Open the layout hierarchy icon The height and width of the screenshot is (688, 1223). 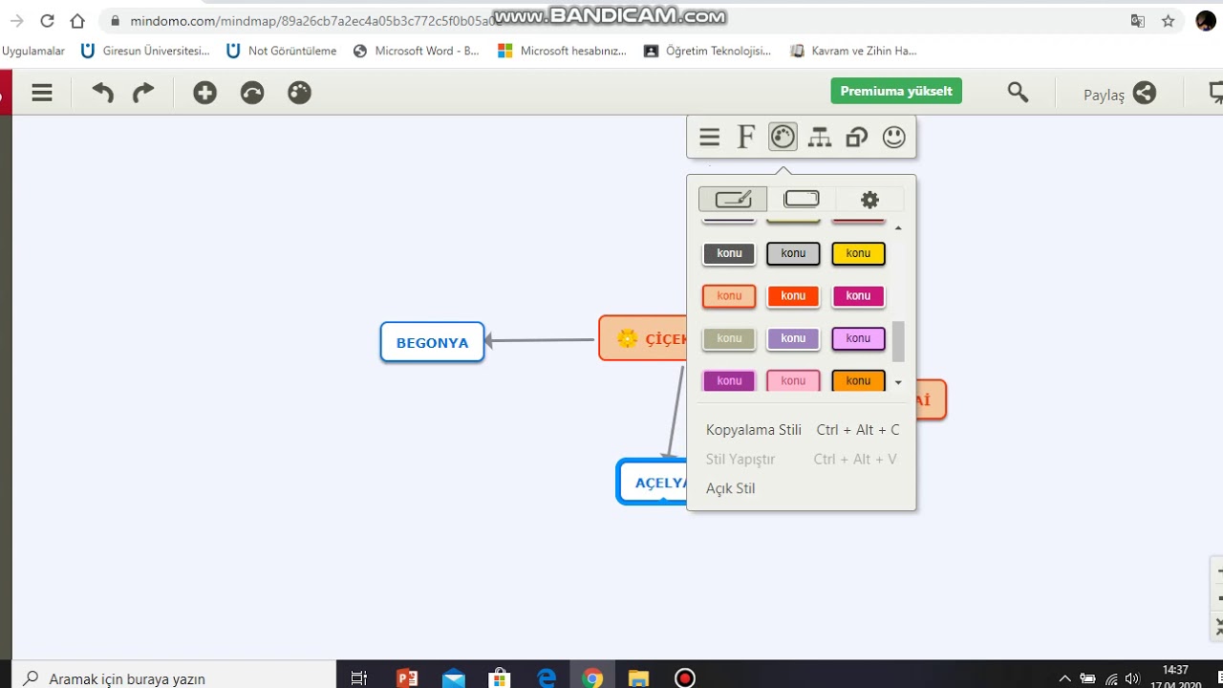820,138
